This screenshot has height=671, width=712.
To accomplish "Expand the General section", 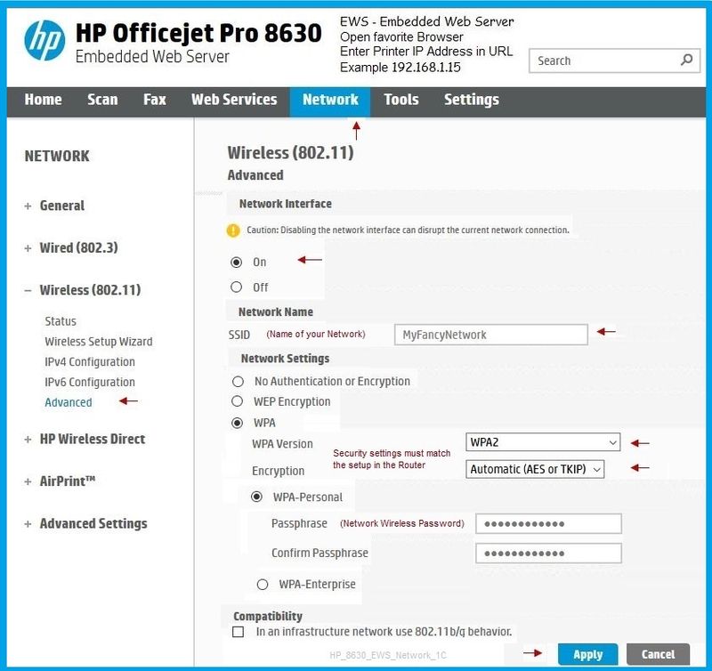I will pyautogui.click(x=28, y=206).
